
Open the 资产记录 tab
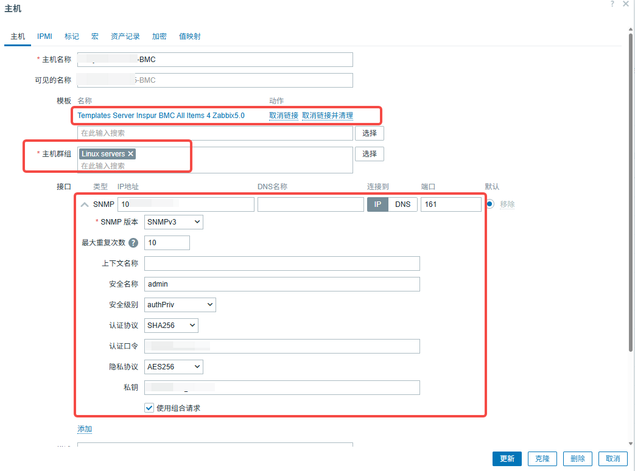click(x=125, y=37)
